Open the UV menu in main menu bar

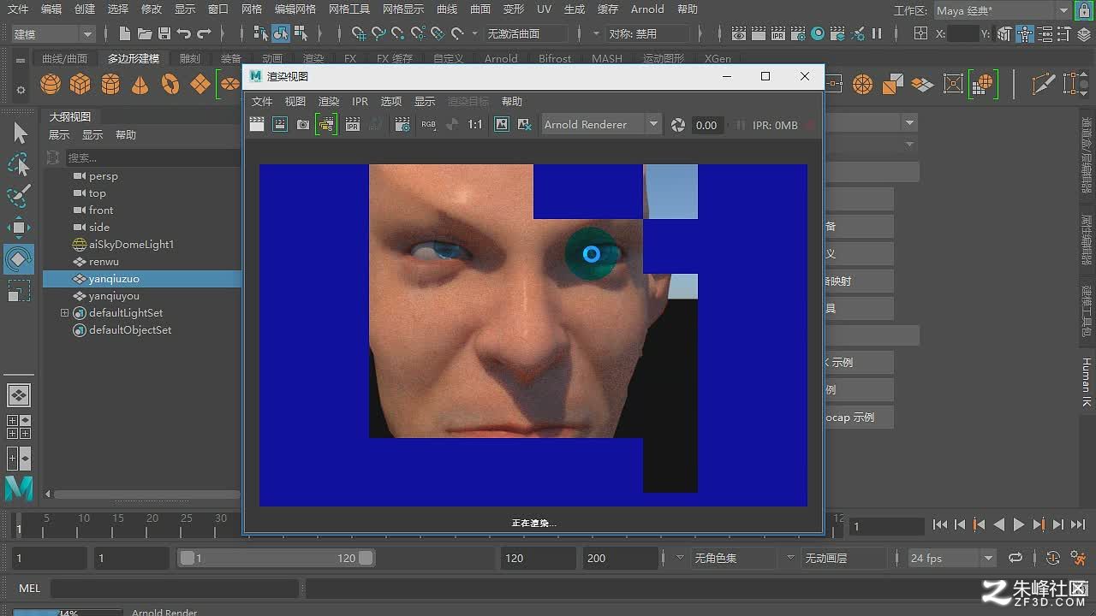[x=544, y=9]
